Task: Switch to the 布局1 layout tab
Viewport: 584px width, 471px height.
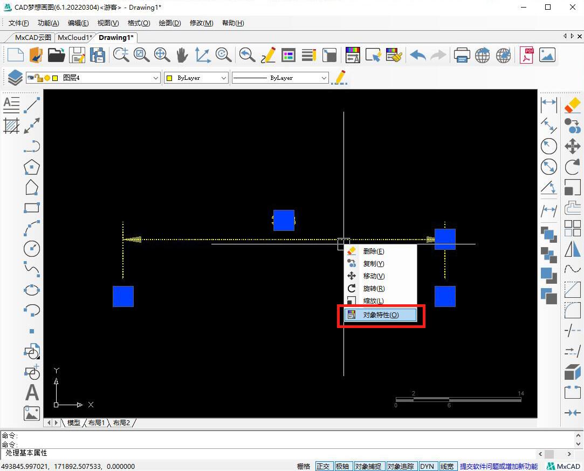Action: [97, 422]
